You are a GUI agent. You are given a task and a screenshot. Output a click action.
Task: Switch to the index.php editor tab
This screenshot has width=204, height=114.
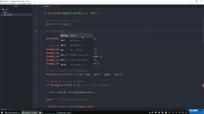46,6
